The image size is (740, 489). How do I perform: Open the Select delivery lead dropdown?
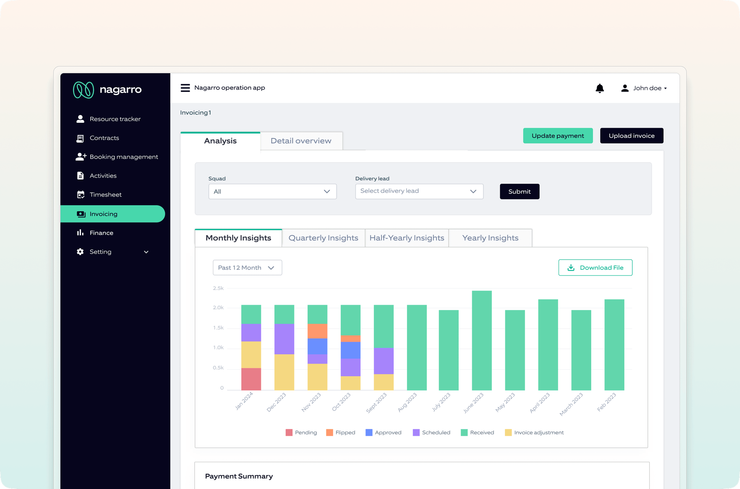click(419, 191)
